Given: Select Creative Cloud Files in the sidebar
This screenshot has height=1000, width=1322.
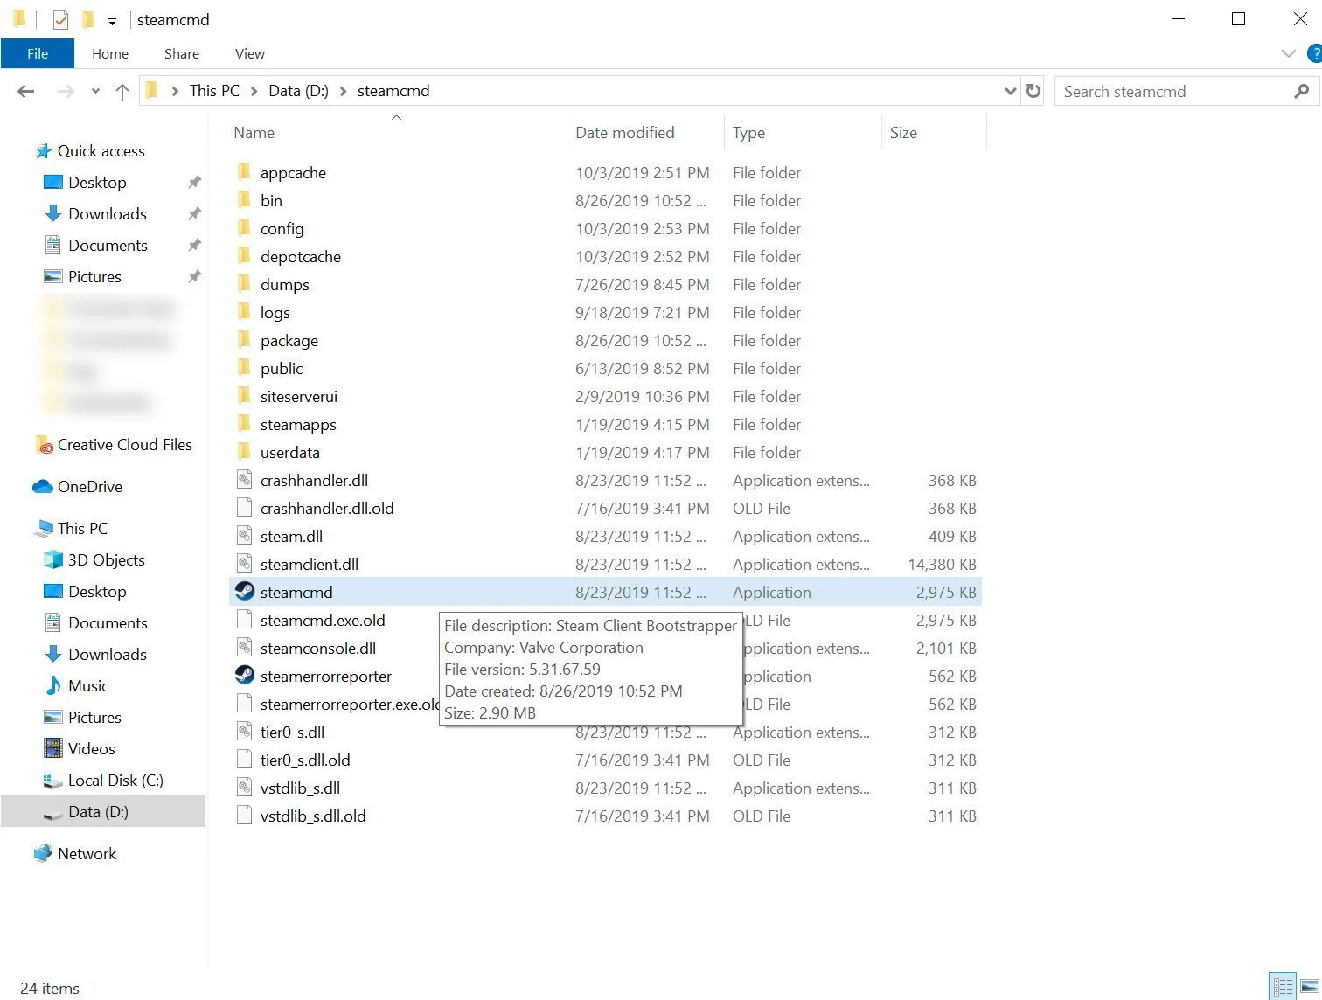Looking at the screenshot, I should pos(124,444).
